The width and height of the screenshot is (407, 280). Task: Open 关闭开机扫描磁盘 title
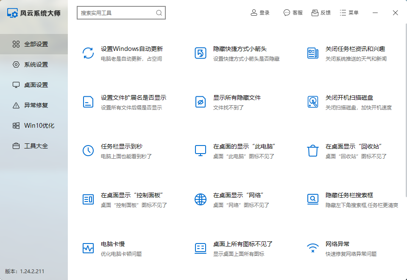coord(349,98)
